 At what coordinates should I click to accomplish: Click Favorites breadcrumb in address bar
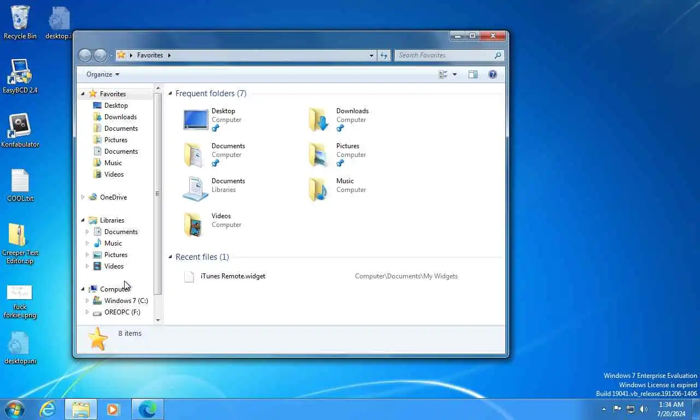click(x=150, y=55)
